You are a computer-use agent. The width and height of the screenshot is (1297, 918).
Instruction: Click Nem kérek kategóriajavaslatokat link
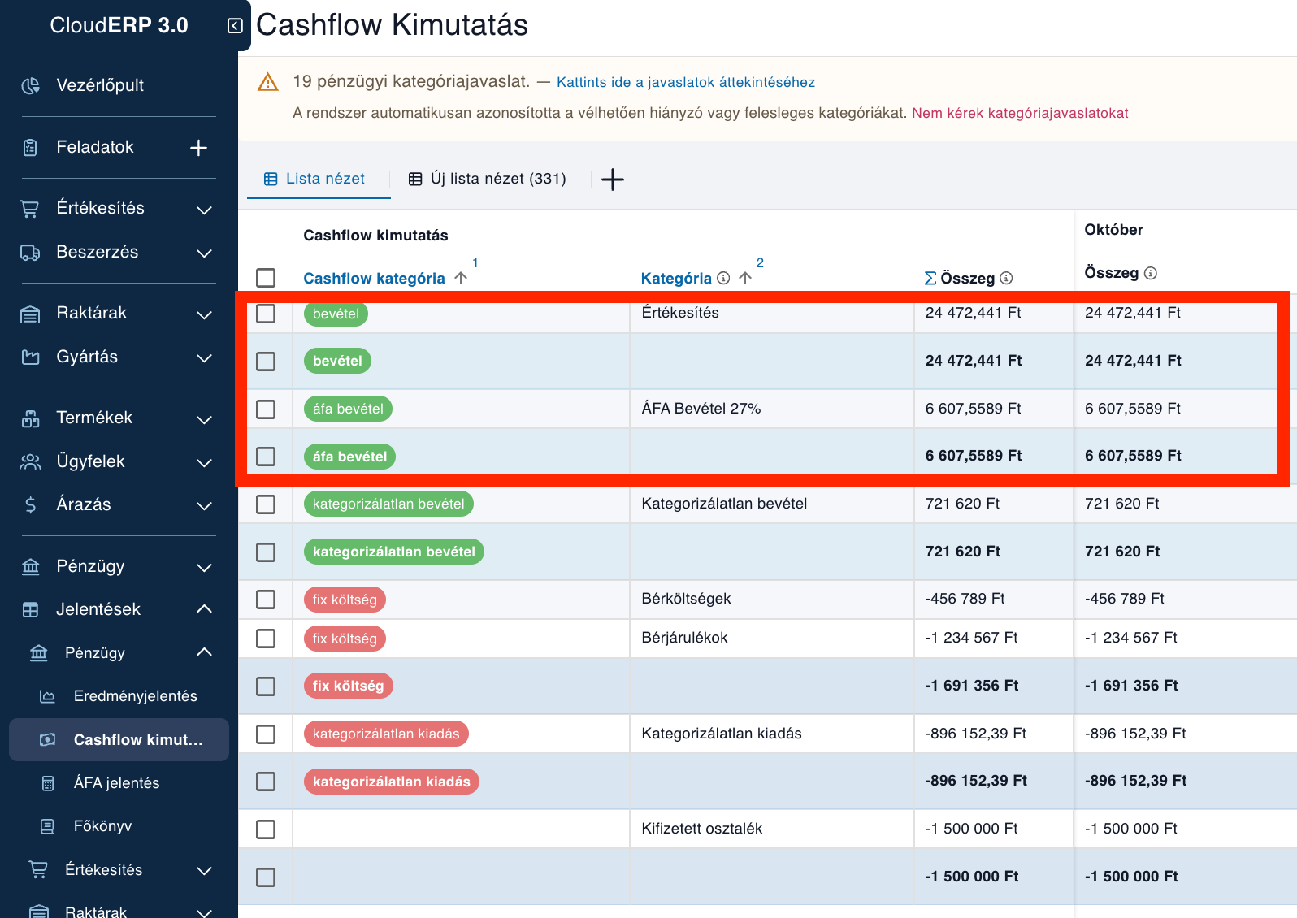pos(1020,113)
